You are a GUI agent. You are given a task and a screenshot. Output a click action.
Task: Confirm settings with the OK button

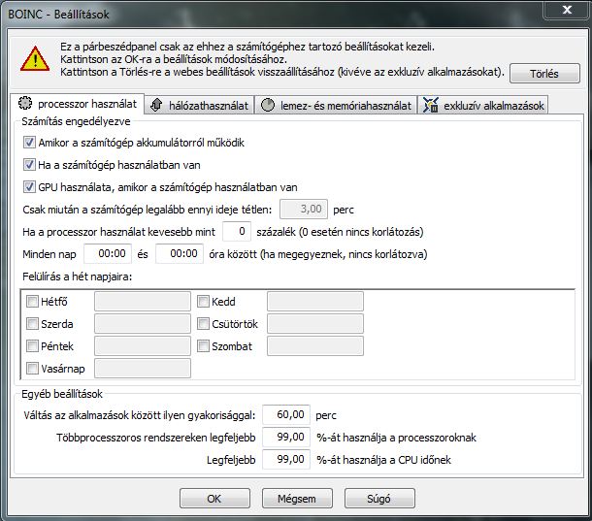(214, 499)
